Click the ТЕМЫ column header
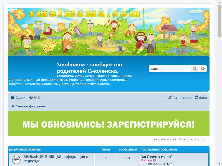Screen dimensions: 222x166 click(x=105, y=149)
